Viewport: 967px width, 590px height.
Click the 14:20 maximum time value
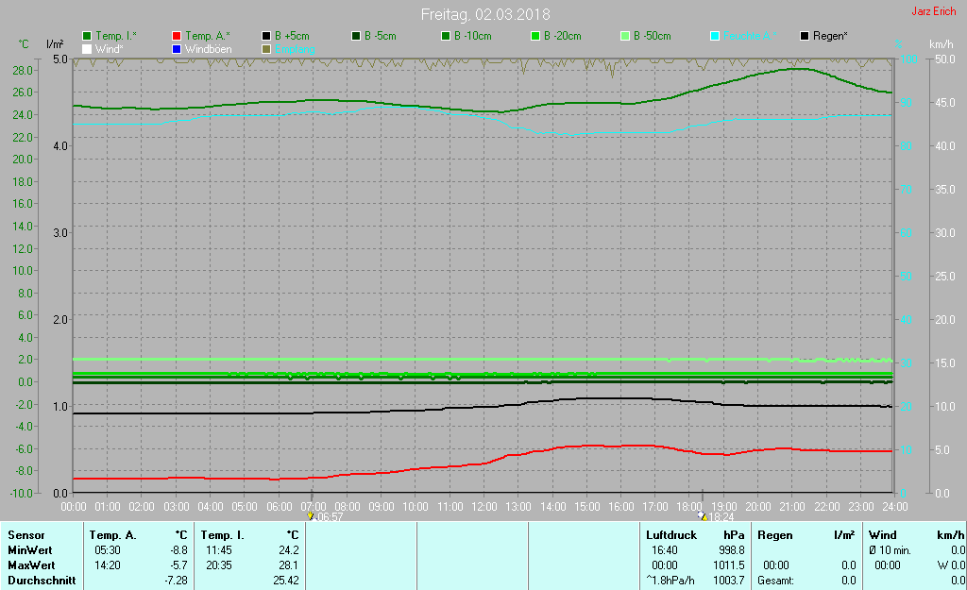point(108,565)
